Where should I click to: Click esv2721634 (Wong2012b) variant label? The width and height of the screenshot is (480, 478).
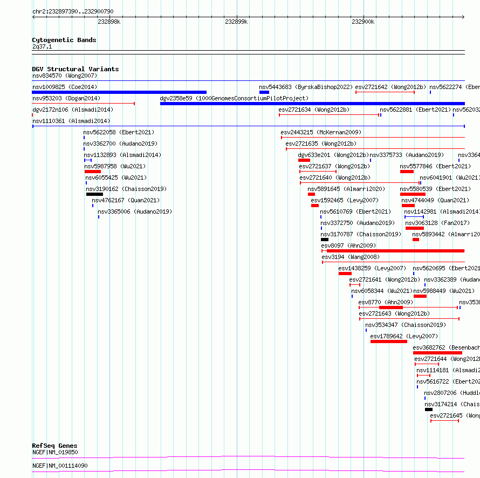pyautogui.click(x=314, y=110)
